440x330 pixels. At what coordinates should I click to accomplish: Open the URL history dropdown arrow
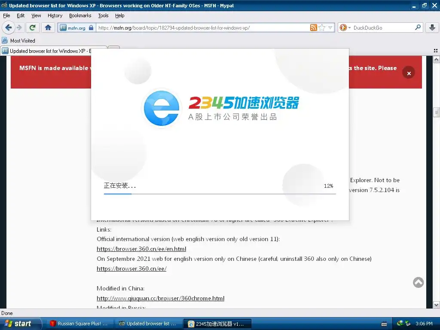(330, 27)
